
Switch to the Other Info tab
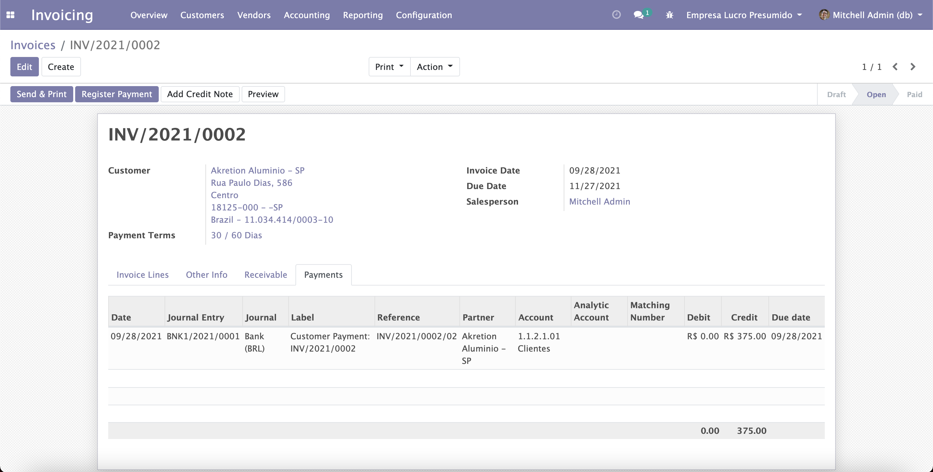click(x=206, y=275)
